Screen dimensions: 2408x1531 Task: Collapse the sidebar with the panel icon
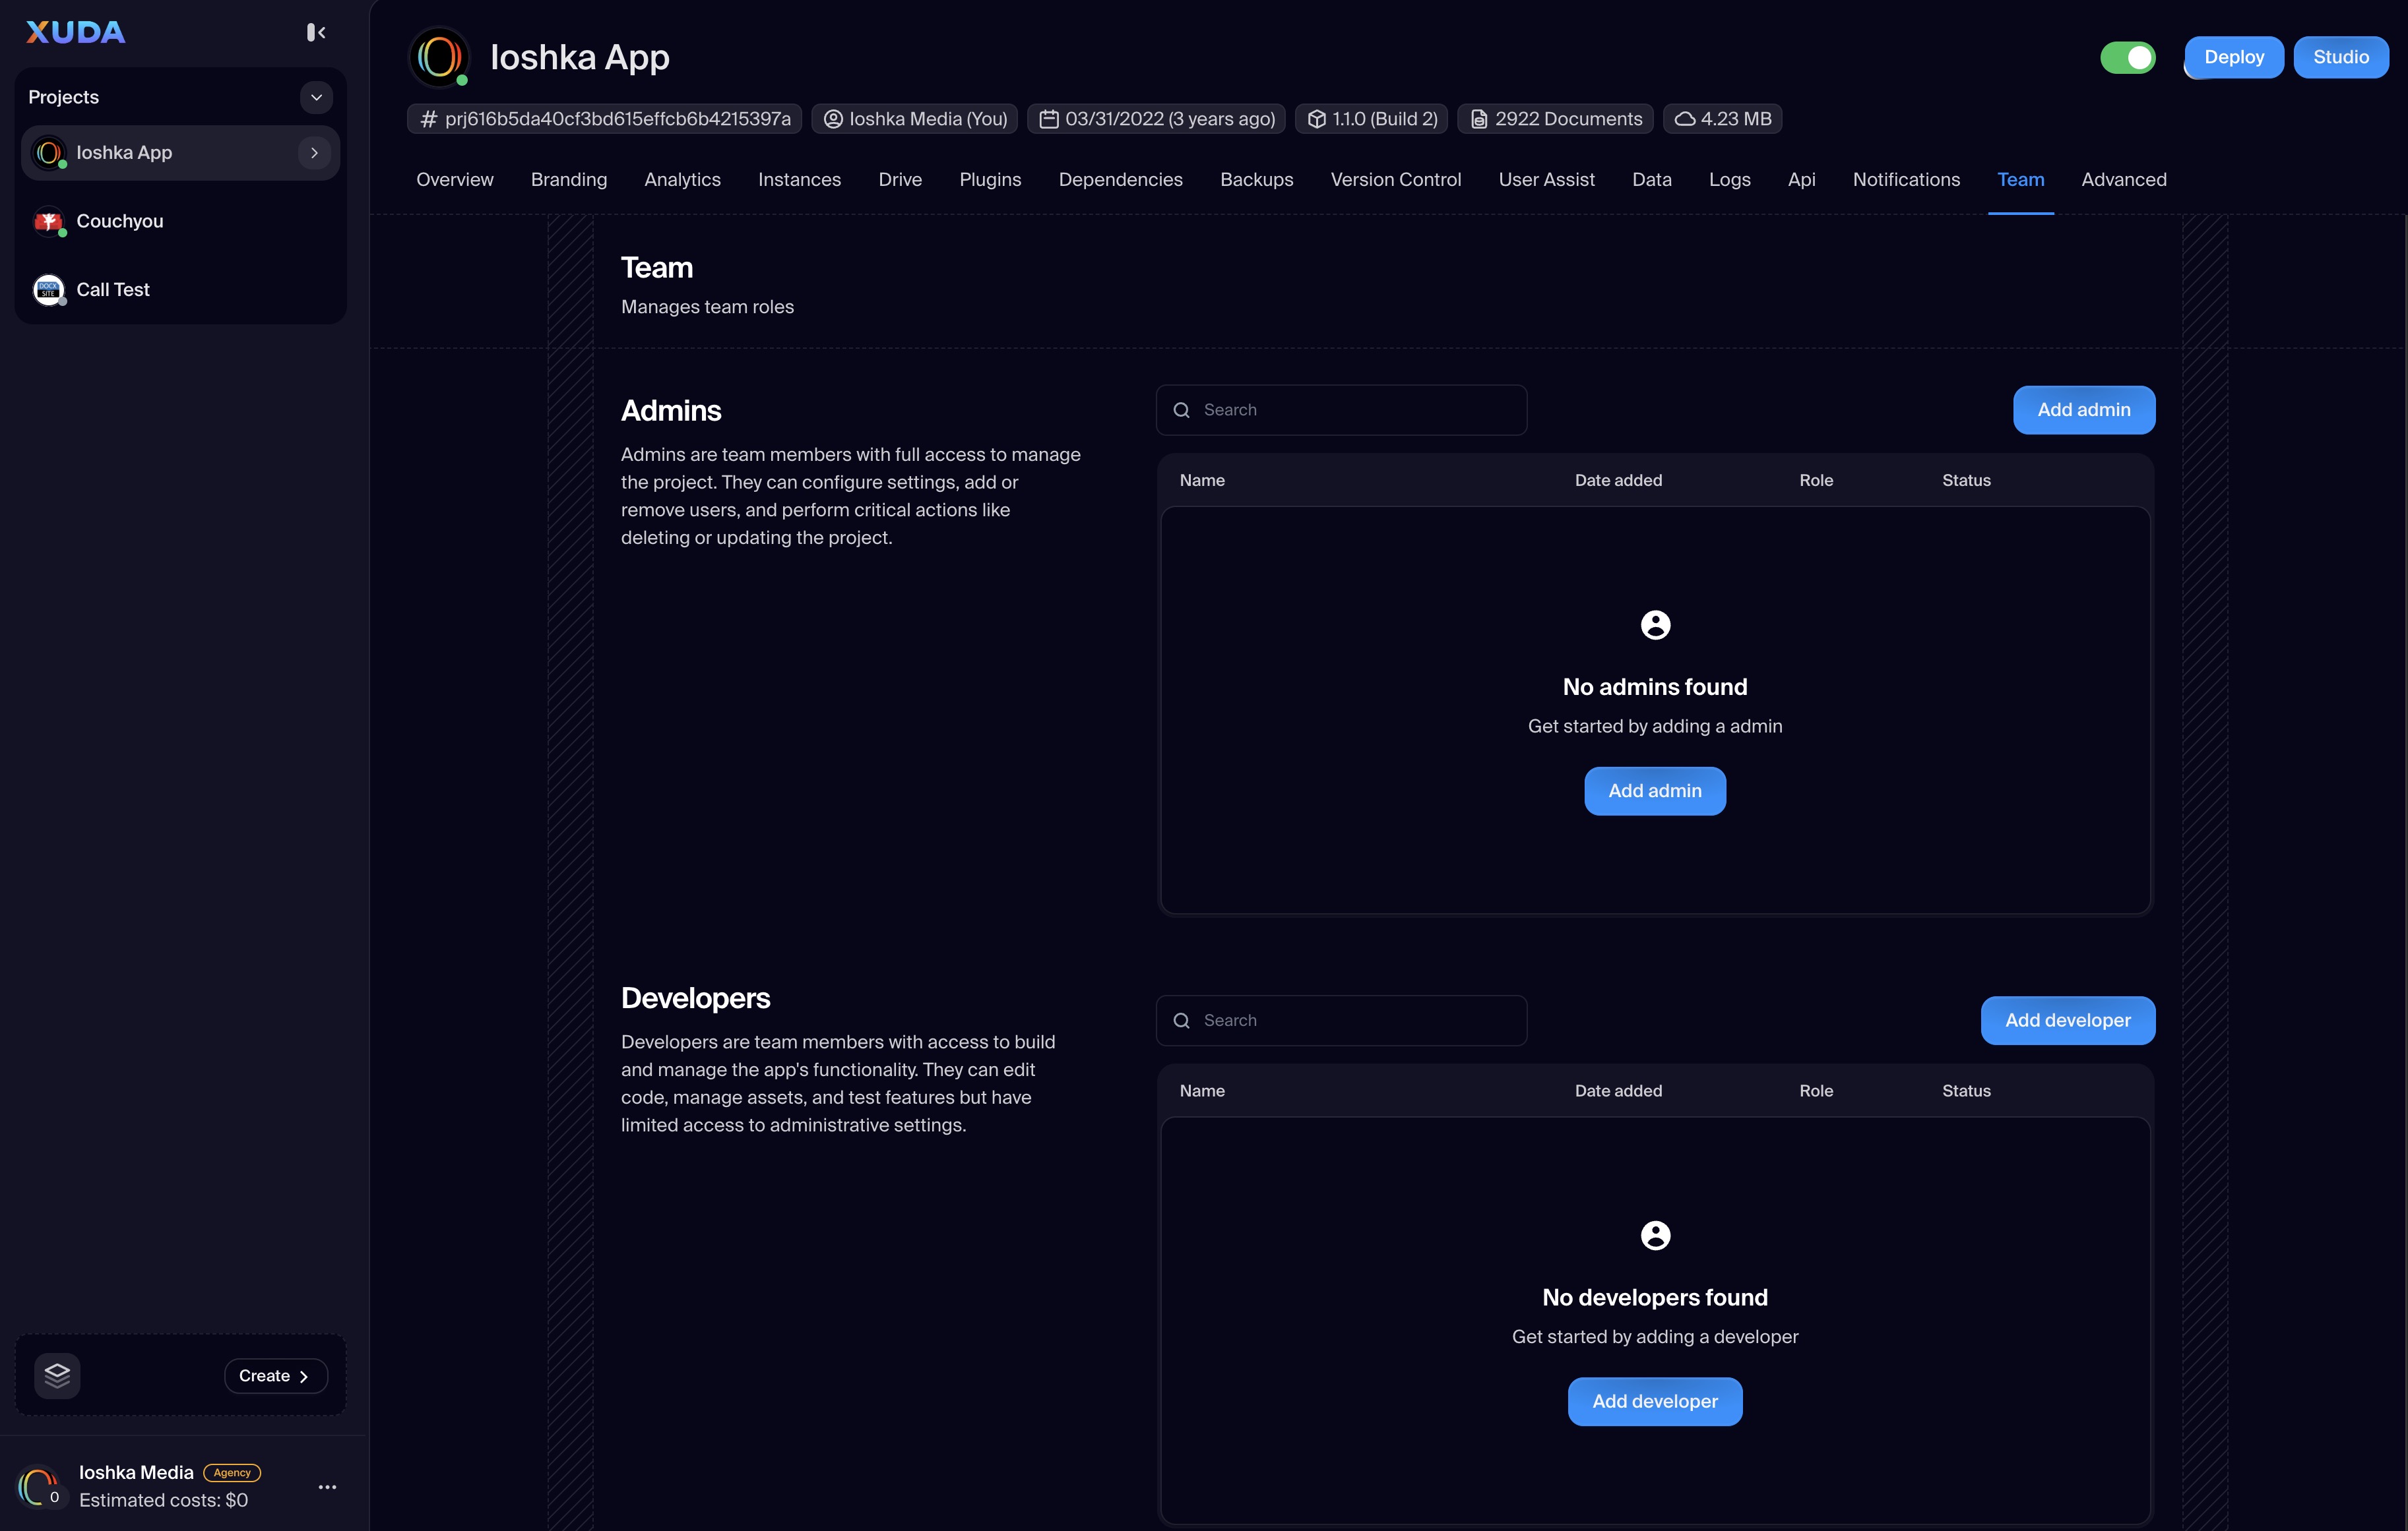tap(316, 33)
